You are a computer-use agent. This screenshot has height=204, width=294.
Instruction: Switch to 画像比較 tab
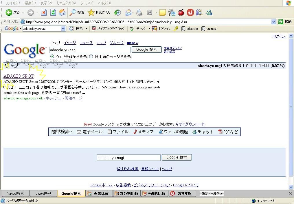[99, 193]
